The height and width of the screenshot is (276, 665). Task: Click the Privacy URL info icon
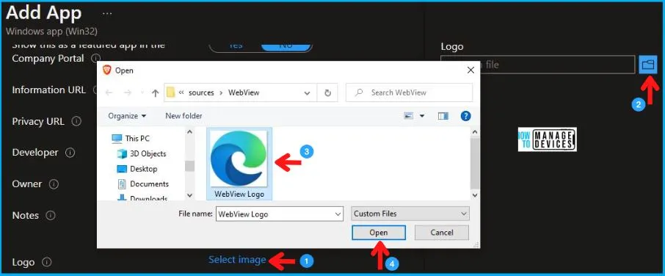tap(76, 121)
